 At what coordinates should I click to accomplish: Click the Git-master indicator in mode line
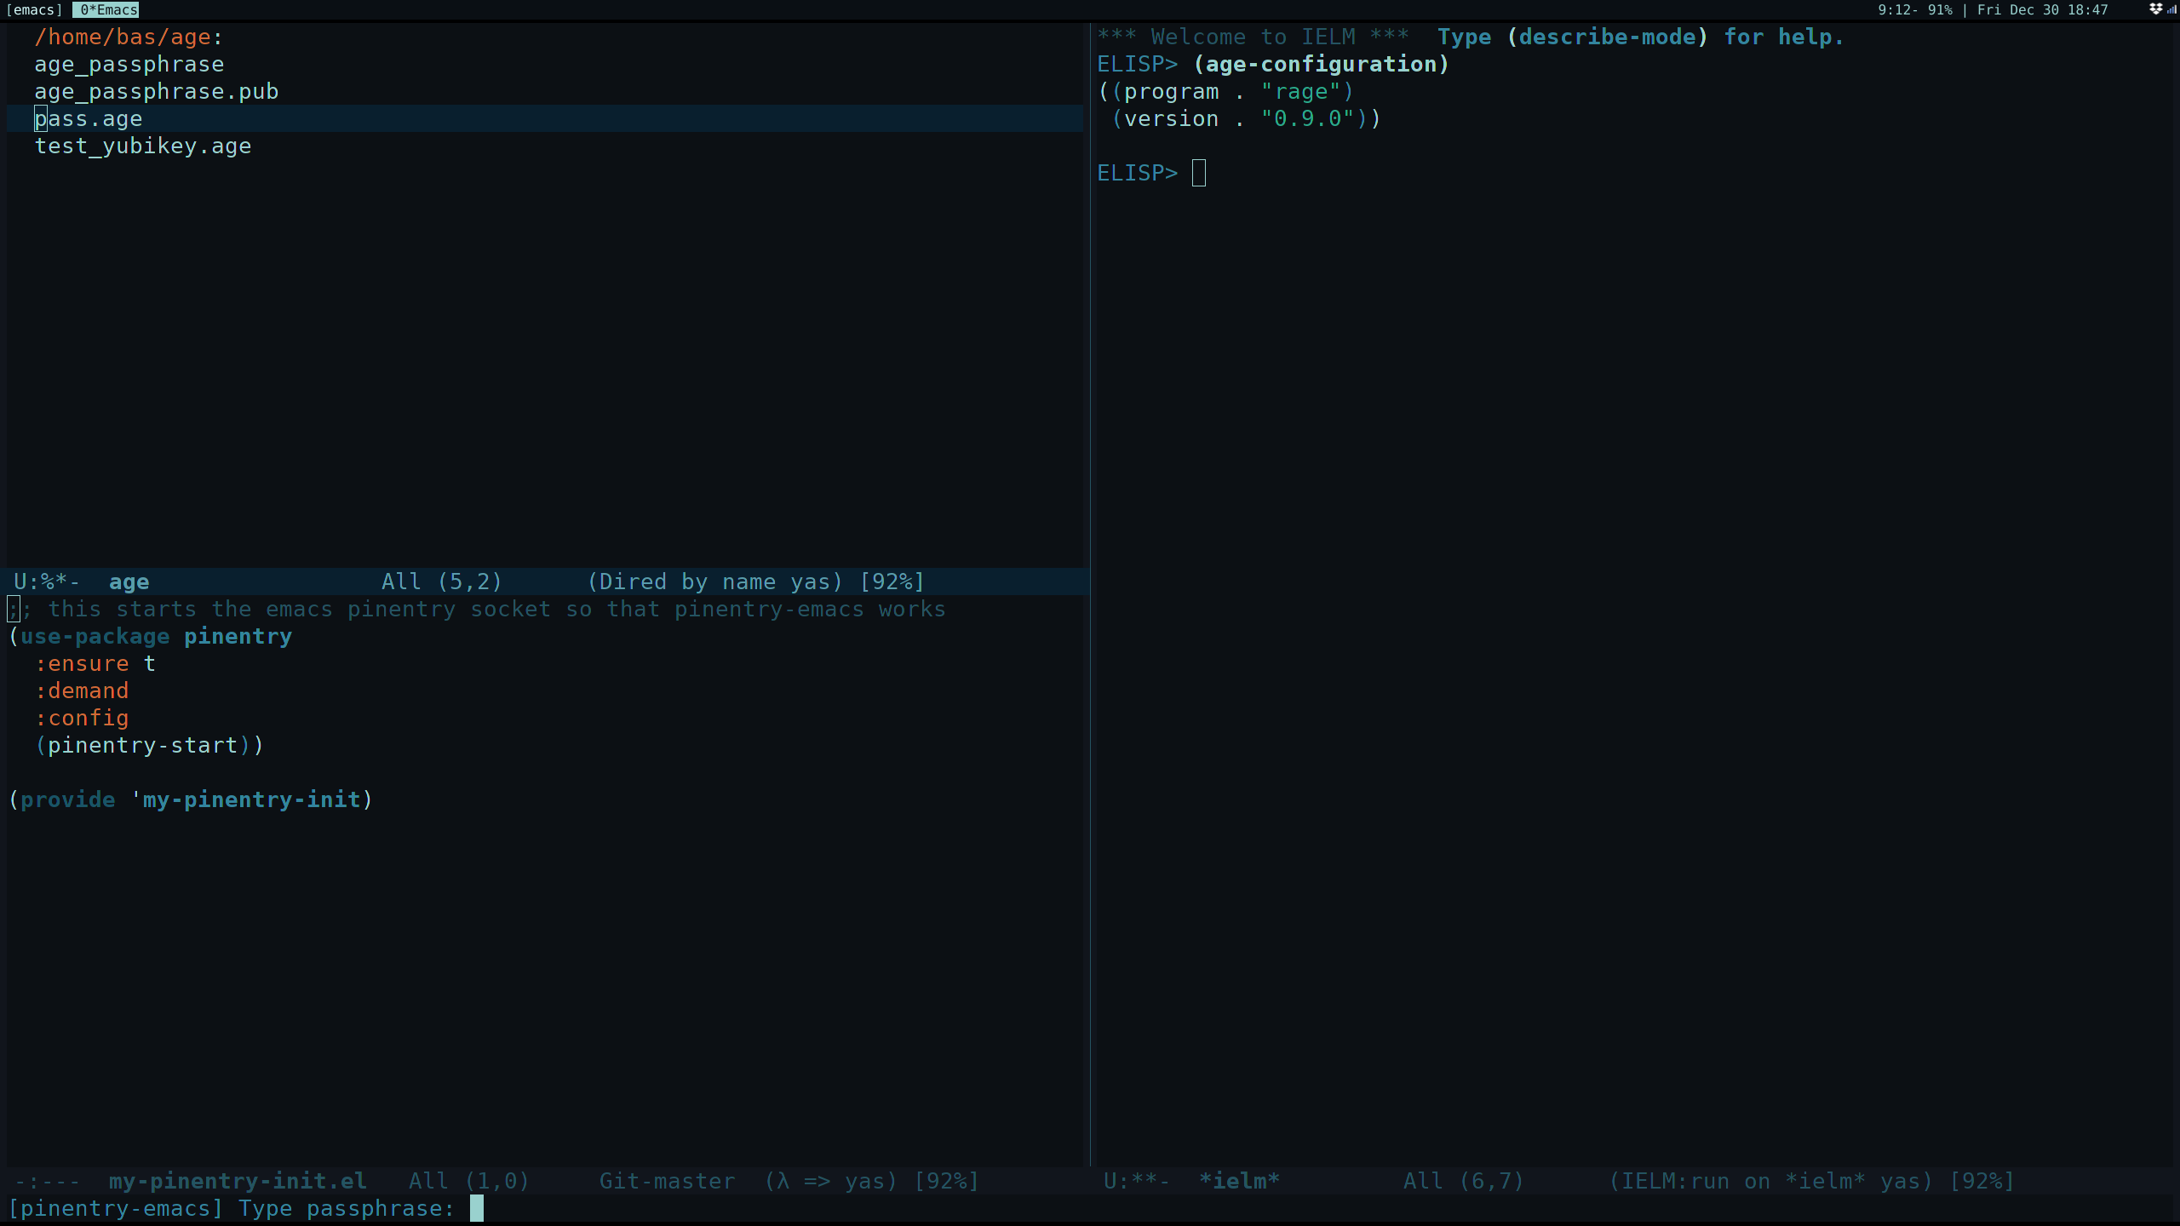tap(667, 1182)
